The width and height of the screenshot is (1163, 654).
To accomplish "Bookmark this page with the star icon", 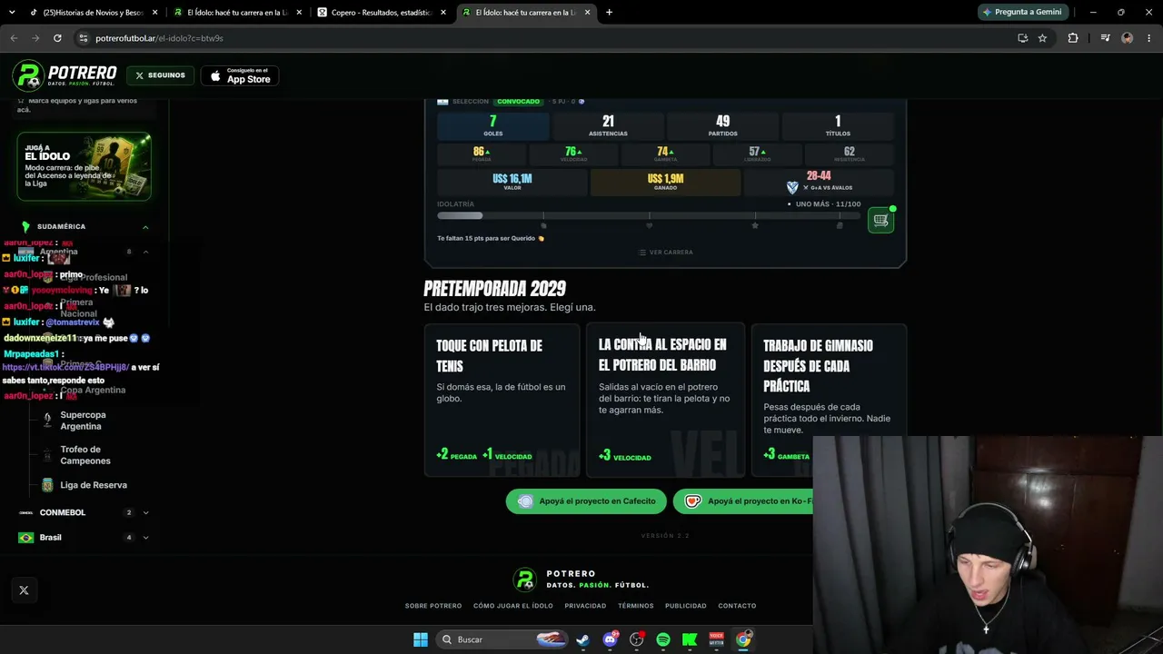I will coord(1042,38).
